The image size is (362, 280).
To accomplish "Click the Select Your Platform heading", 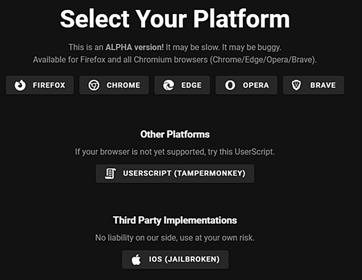I will tap(175, 19).
